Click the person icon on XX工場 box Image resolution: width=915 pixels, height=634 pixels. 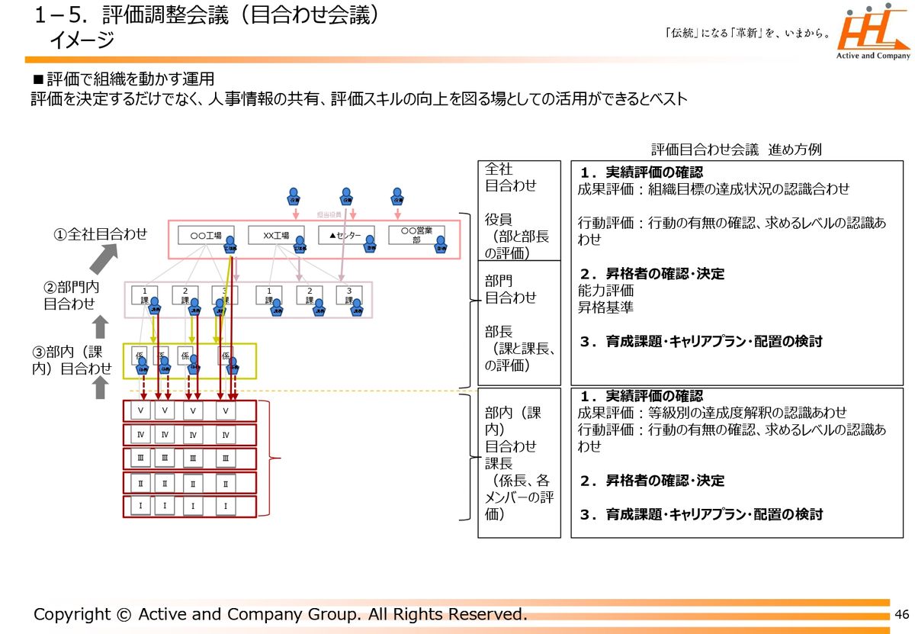click(x=300, y=245)
